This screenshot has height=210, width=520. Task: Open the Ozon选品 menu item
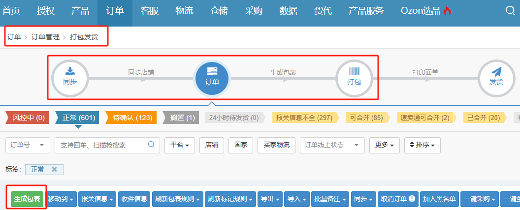pyautogui.click(x=426, y=11)
